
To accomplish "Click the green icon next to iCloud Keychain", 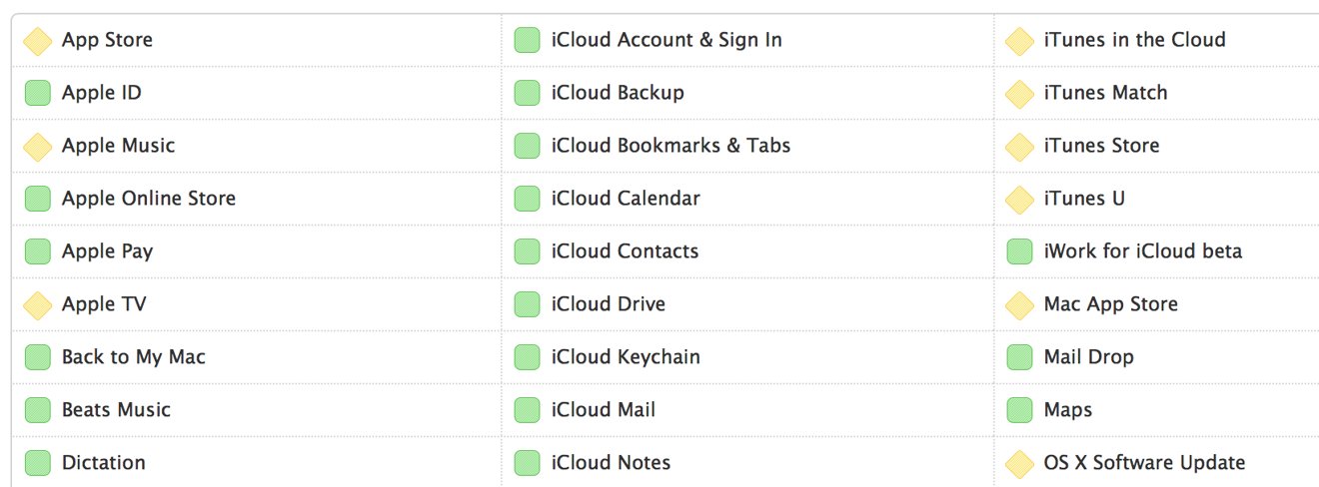I will (x=528, y=357).
